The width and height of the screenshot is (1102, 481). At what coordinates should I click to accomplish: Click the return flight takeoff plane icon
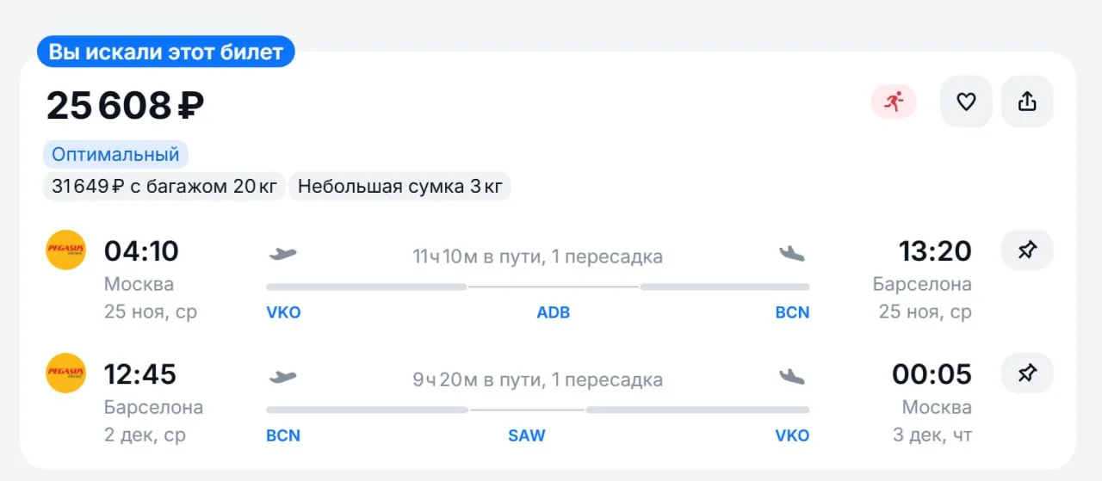282,377
